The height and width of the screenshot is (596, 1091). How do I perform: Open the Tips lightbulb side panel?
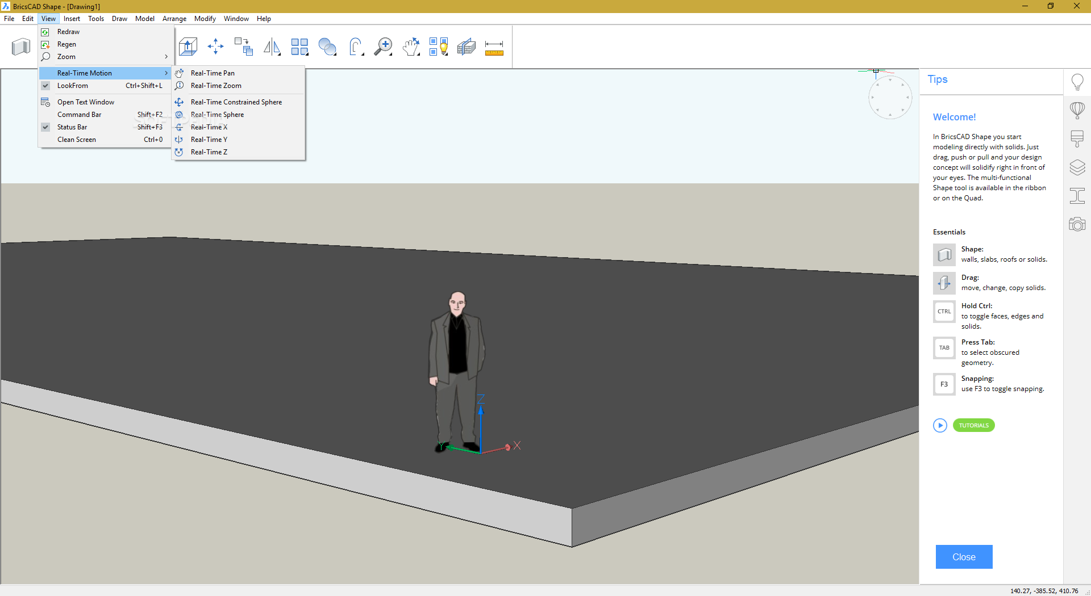(1077, 82)
